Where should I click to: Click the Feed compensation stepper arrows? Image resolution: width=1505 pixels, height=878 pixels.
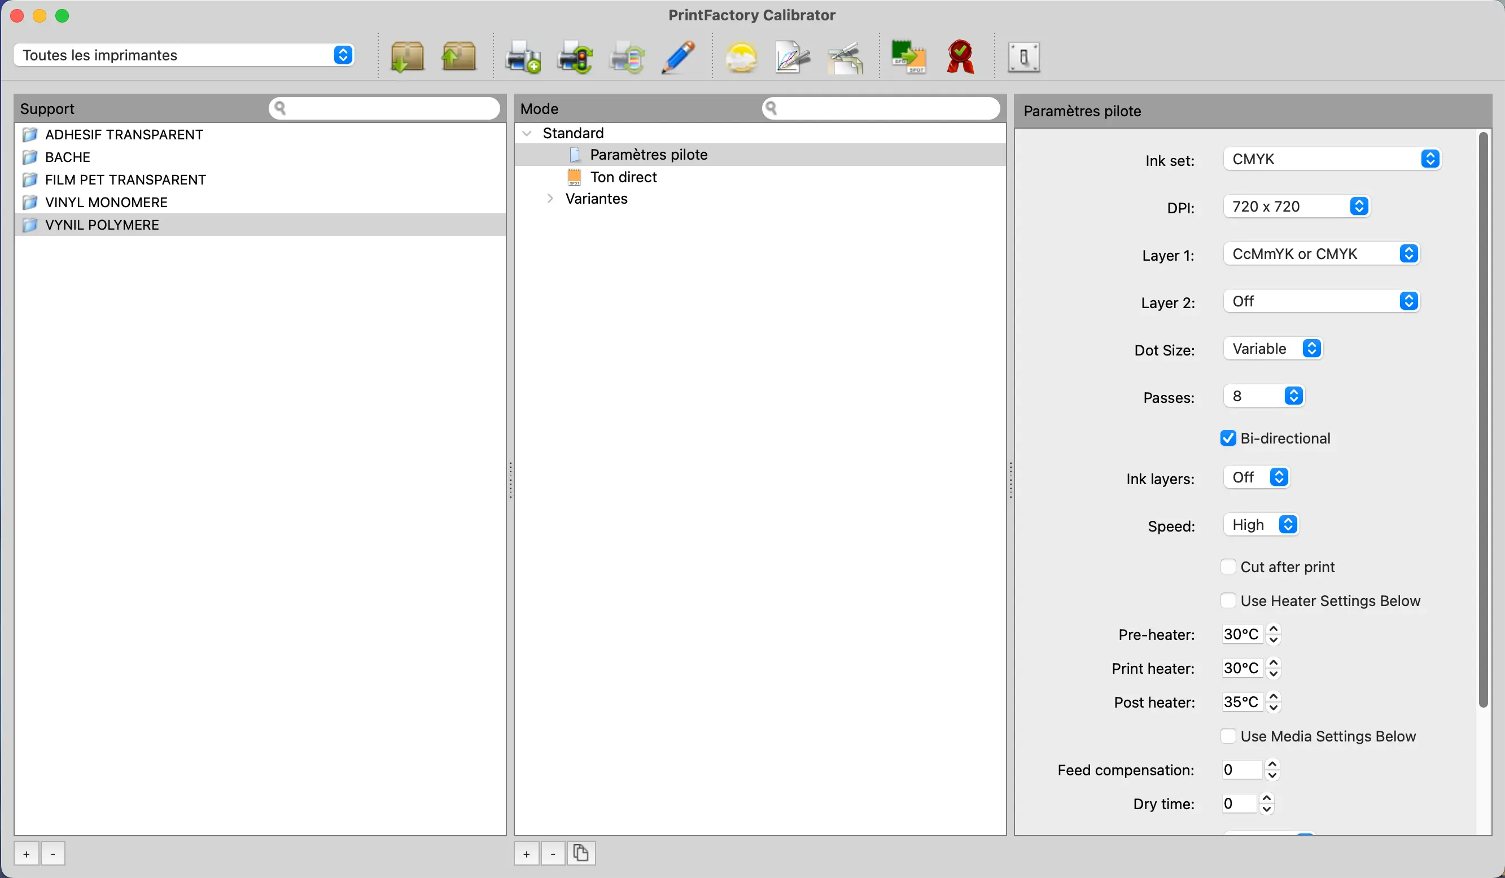click(1272, 769)
